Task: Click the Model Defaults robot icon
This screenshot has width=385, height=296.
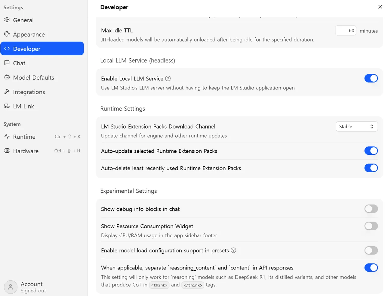Action: pyautogui.click(x=7, y=77)
